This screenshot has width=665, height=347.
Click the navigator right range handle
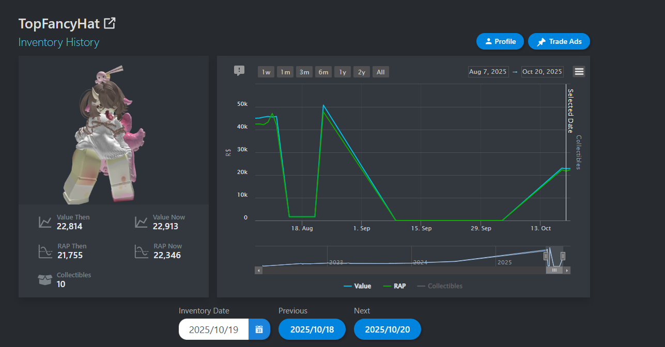click(x=563, y=256)
